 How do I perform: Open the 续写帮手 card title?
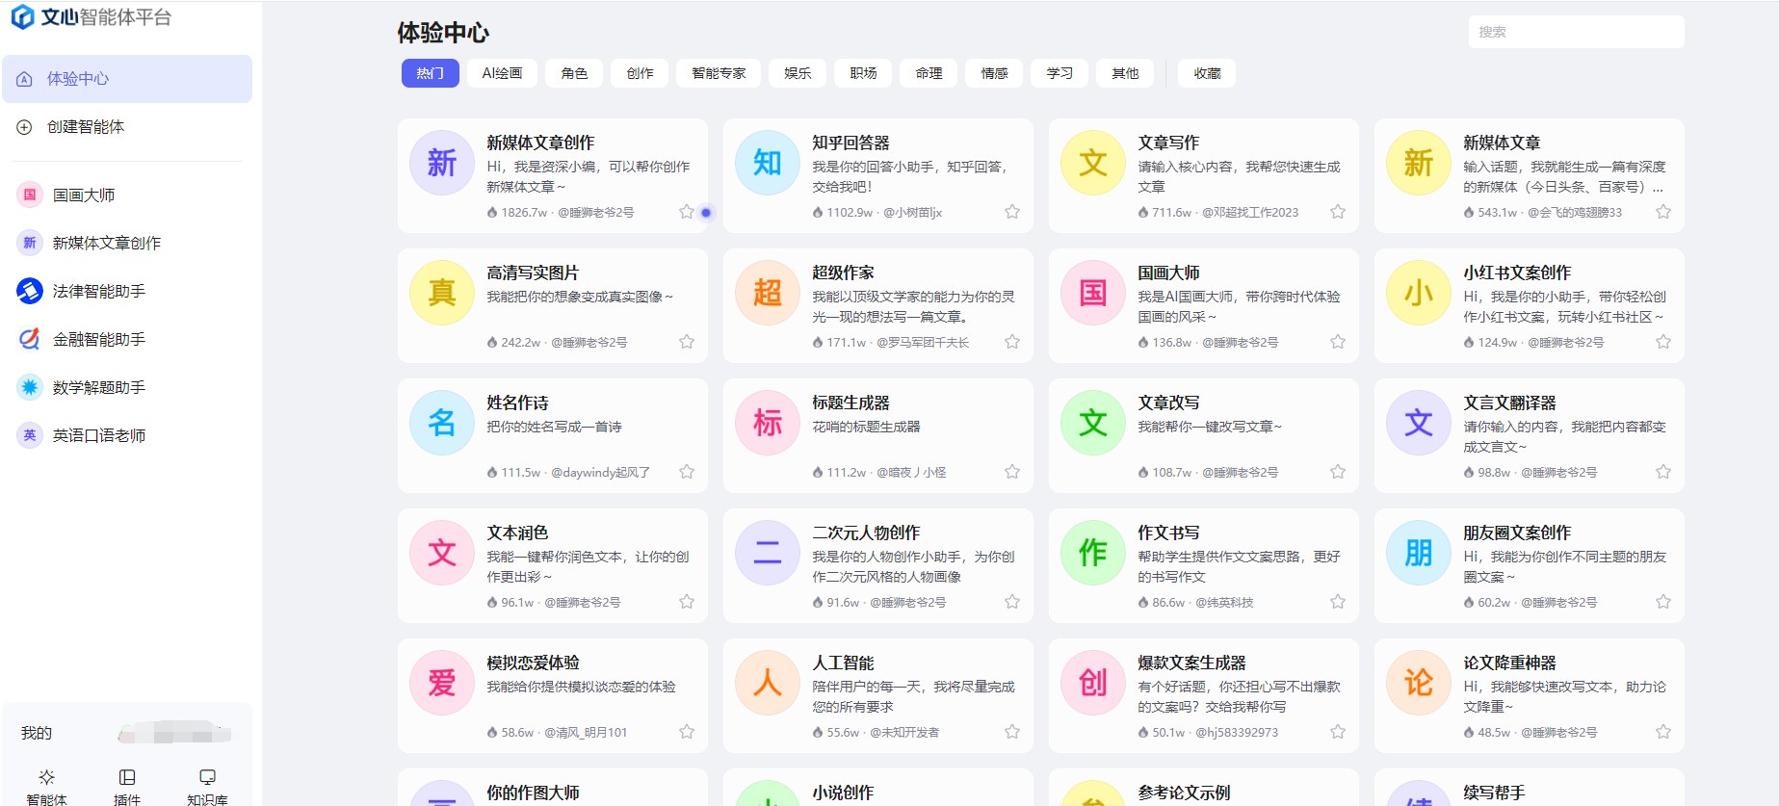(1494, 793)
